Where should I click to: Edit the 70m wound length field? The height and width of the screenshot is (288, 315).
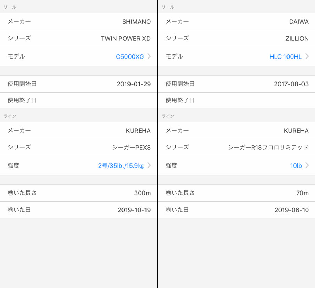click(236, 193)
